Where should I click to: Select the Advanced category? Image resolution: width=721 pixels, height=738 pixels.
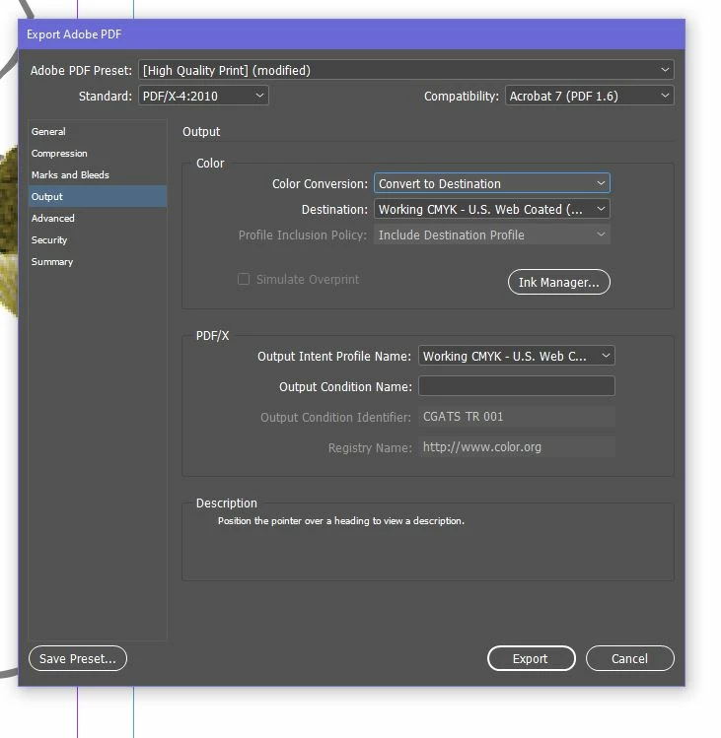pos(98,218)
